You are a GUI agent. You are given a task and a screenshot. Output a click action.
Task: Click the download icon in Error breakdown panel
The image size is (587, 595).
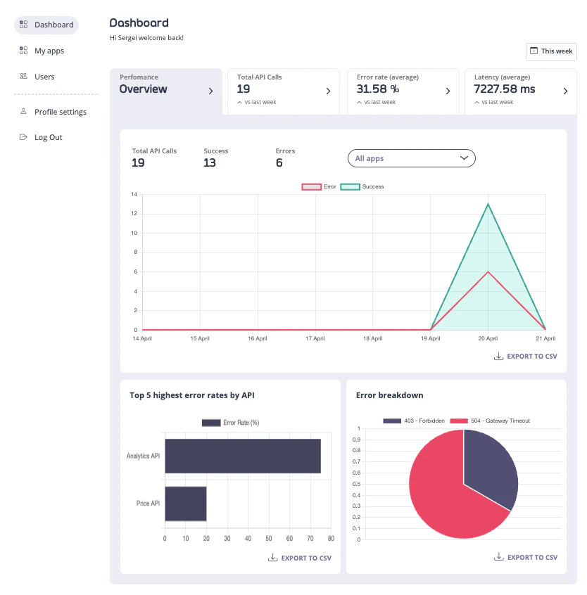[x=498, y=556]
